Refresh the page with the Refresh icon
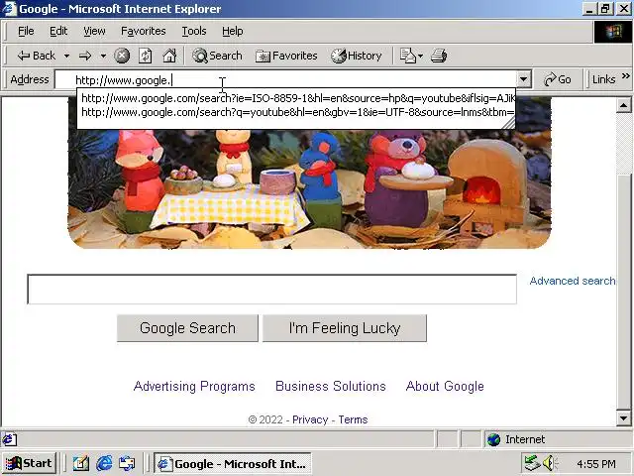The image size is (634, 476). pyautogui.click(x=146, y=56)
